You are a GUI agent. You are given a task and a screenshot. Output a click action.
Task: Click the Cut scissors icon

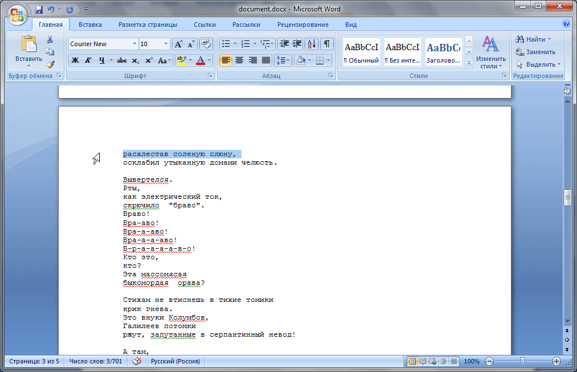(x=50, y=40)
